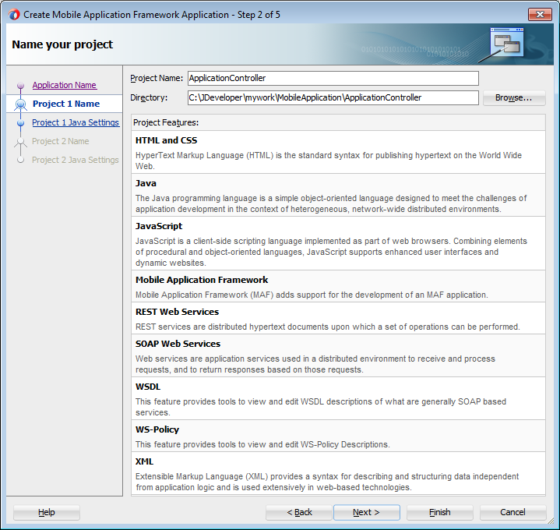Select the Project 1 Name step
The image size is (560, 530).
[66, 104]
